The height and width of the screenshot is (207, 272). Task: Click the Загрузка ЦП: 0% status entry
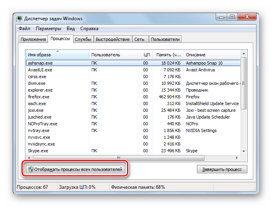tap(77, 187)
